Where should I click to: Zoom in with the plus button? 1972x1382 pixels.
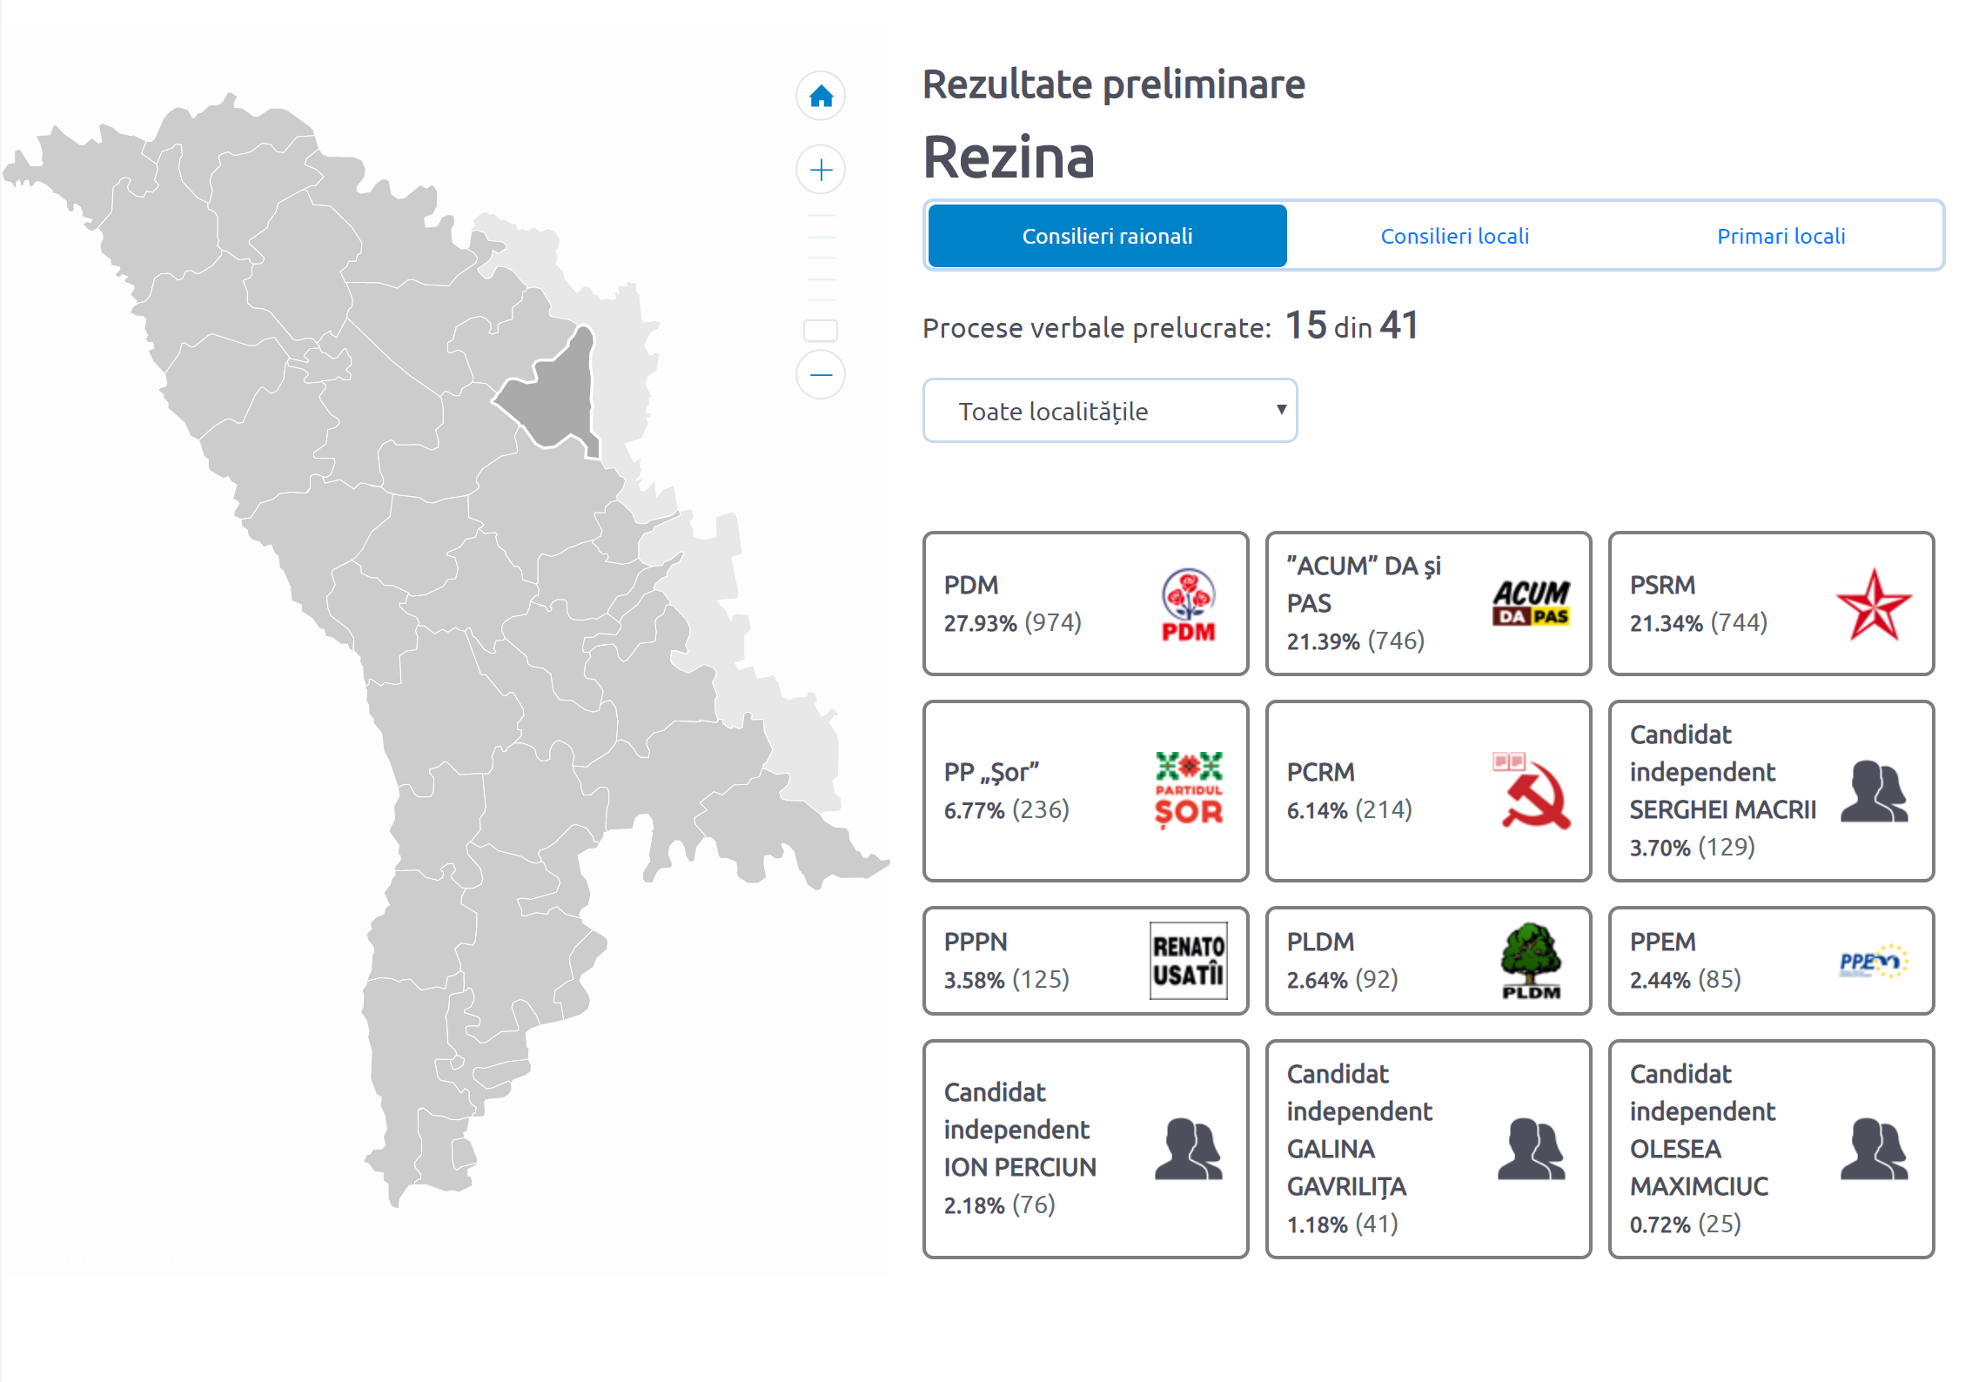coord(821,169)
